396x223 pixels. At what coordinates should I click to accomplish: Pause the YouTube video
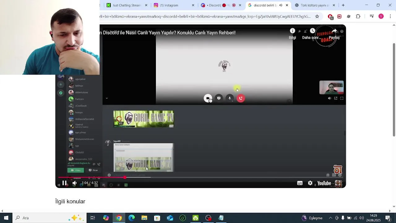coord(64,183)
